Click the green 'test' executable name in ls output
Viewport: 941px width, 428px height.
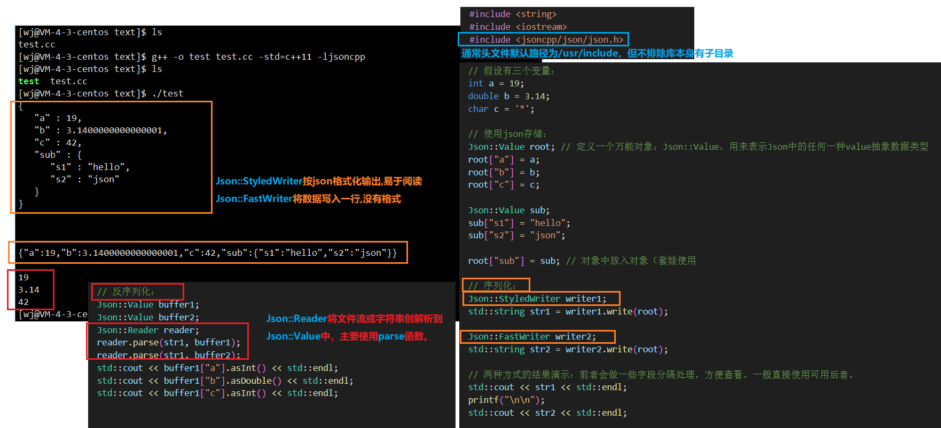pos(29,81)
